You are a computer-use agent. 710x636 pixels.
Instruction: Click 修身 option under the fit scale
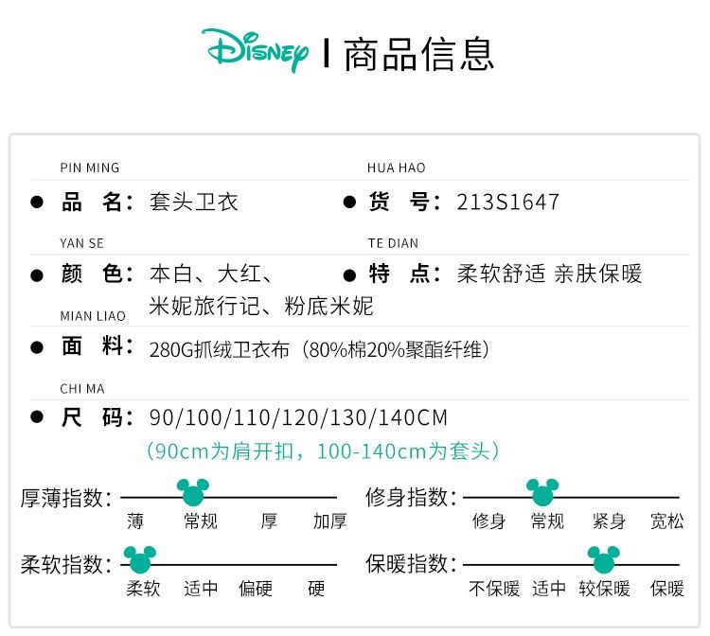pos(488,521)
